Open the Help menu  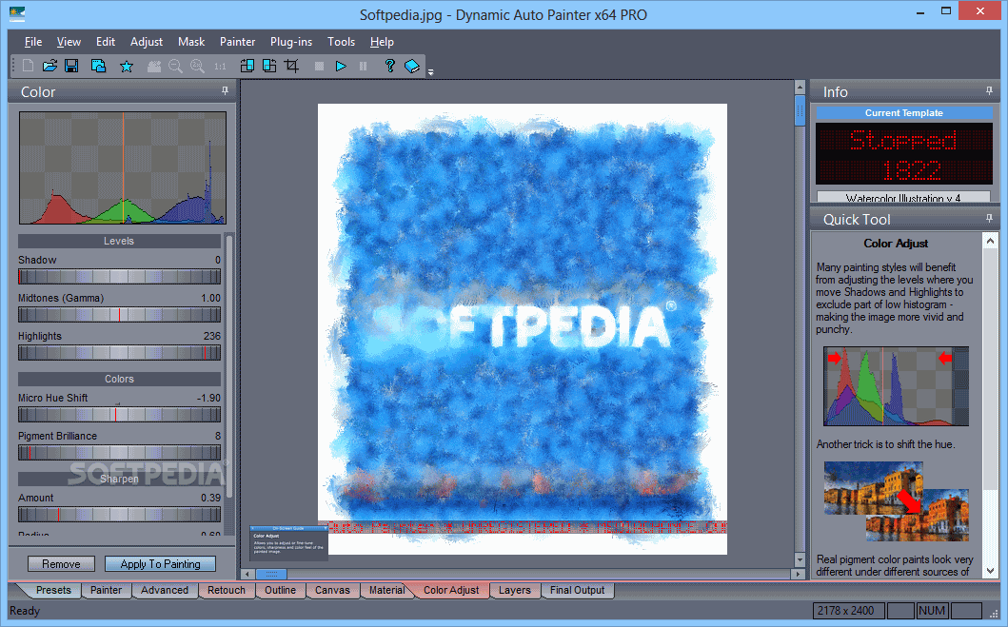[x=382, y=42]
